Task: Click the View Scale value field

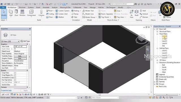Action: (x=20, y=46)
